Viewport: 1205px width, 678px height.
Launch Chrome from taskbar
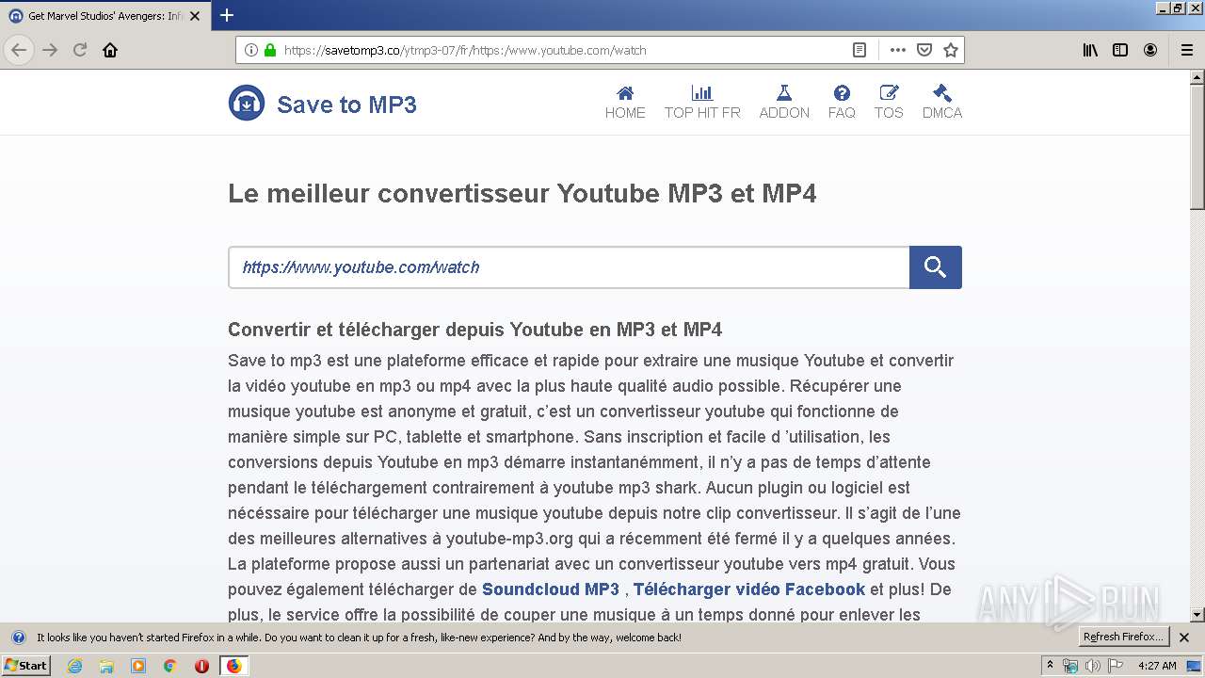tap(170, 666)
